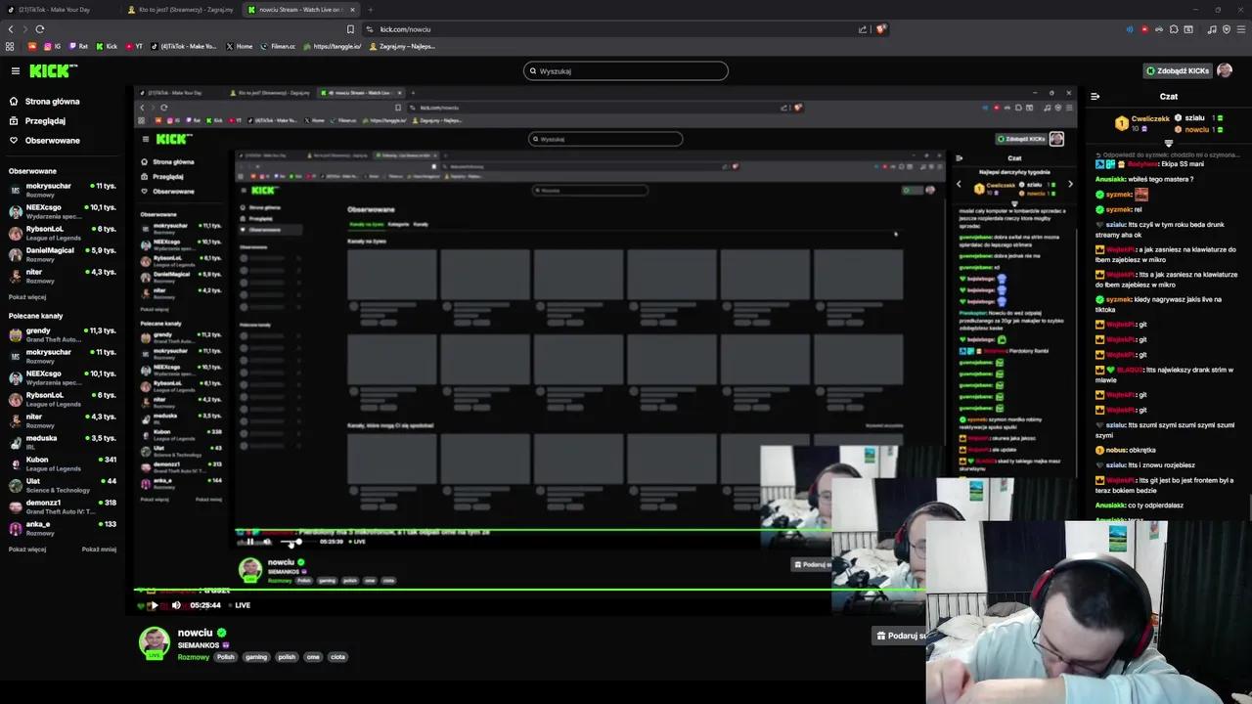
Task: Go to Strona główna
Action: pyautogui.click(x=45, y=102)
